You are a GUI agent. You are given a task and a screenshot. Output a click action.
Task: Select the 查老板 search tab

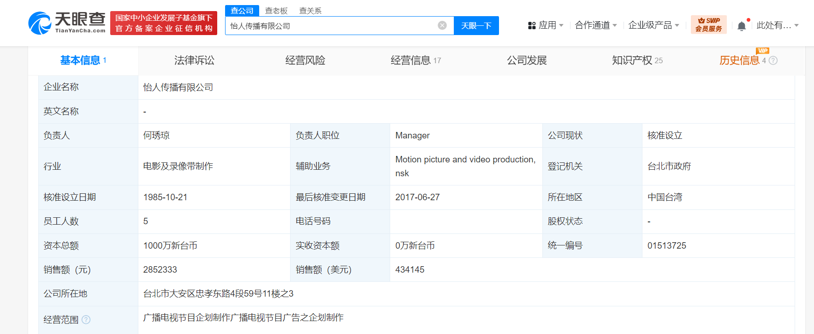[x=276, y=11]
